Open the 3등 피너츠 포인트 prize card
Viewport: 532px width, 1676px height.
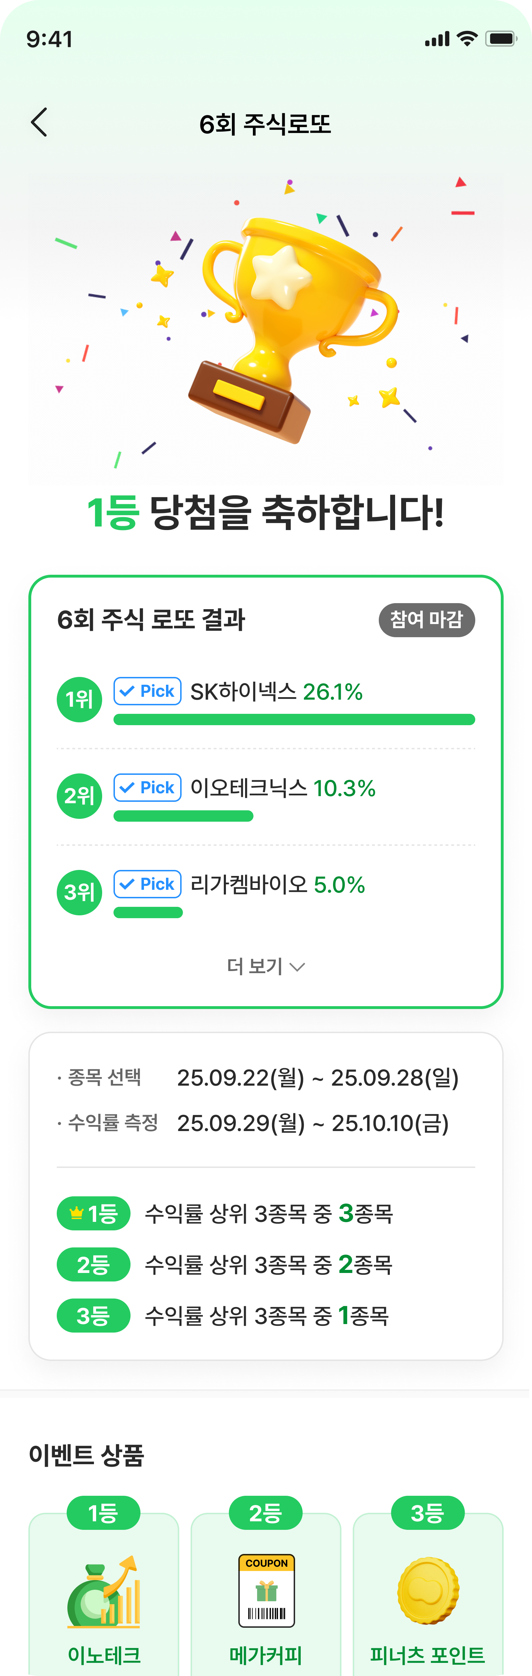(428, 1600)
